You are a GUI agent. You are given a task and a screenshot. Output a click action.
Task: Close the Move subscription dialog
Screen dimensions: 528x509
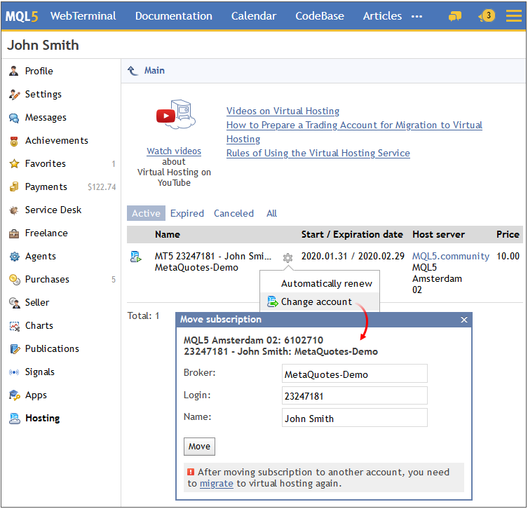point(464,320)
